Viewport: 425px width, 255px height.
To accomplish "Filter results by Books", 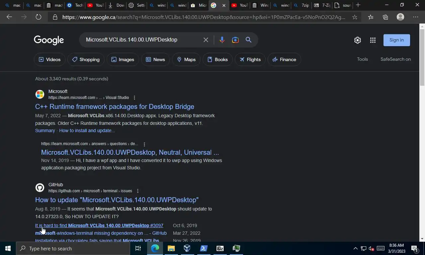I will 217,59.
